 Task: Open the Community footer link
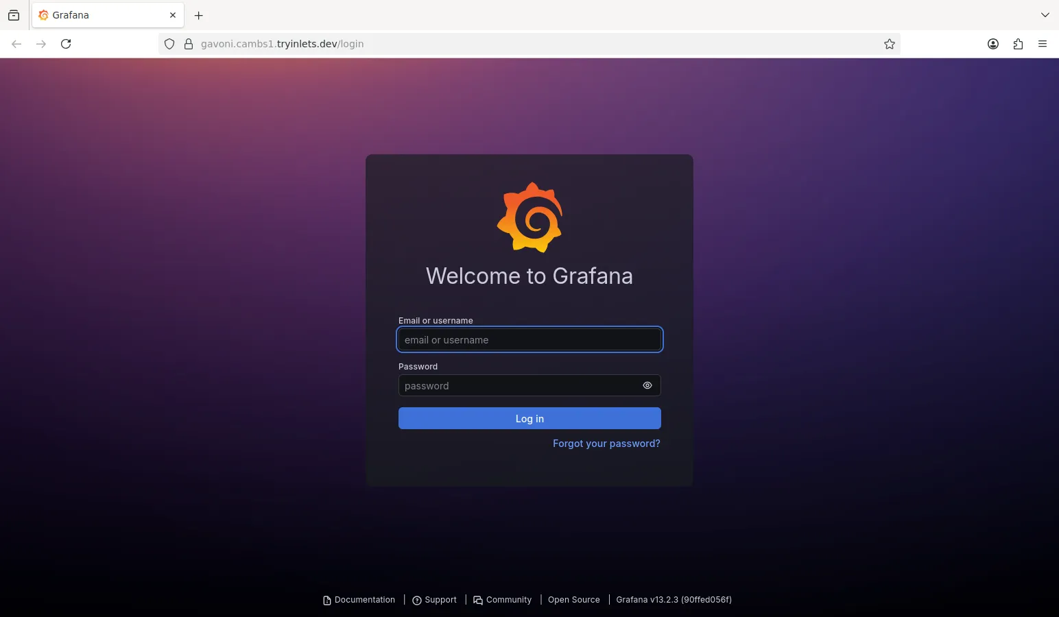(503, 600)
